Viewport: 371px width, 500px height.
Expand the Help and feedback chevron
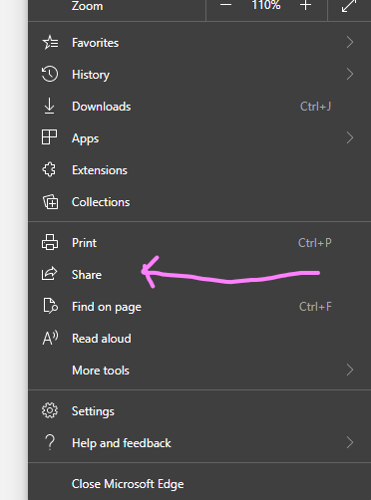click(x=350, y=442)
